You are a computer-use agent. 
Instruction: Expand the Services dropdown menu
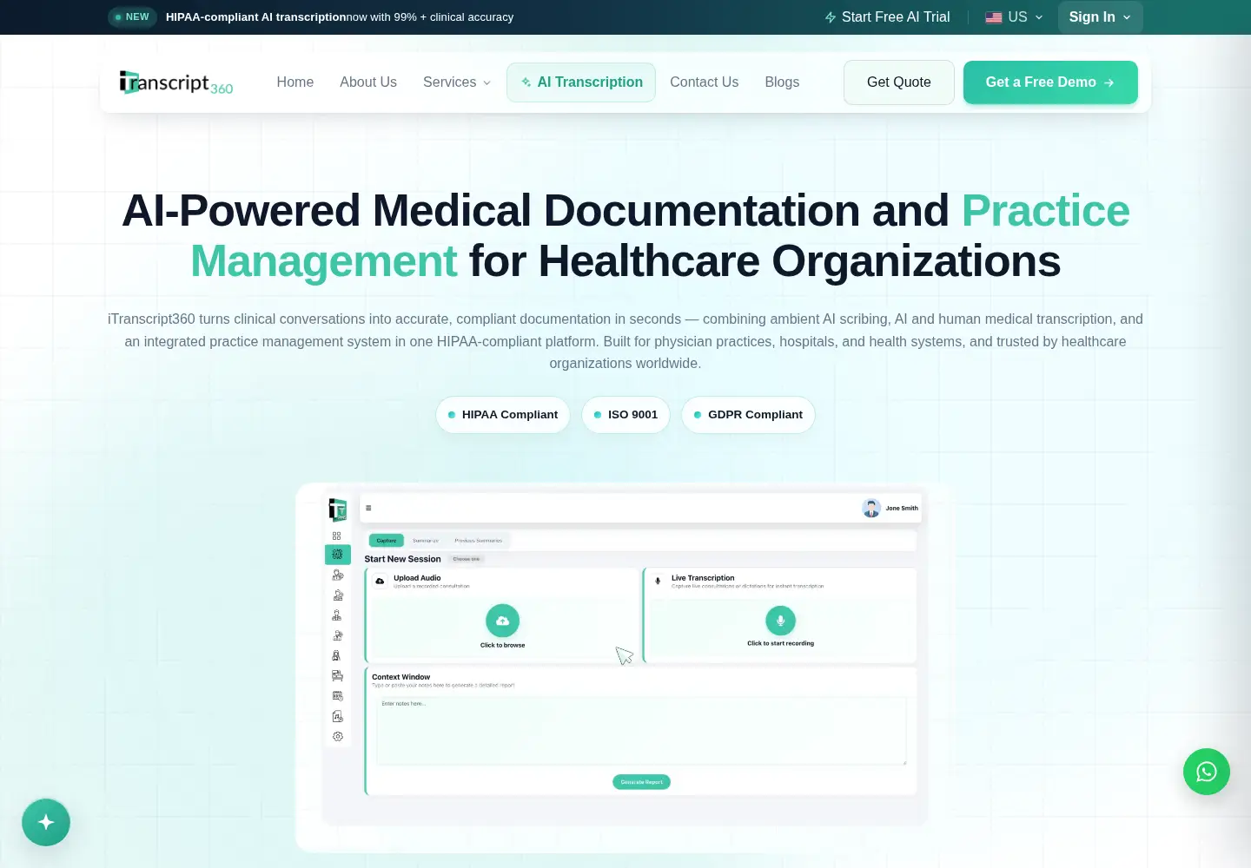tap(457, 82)
